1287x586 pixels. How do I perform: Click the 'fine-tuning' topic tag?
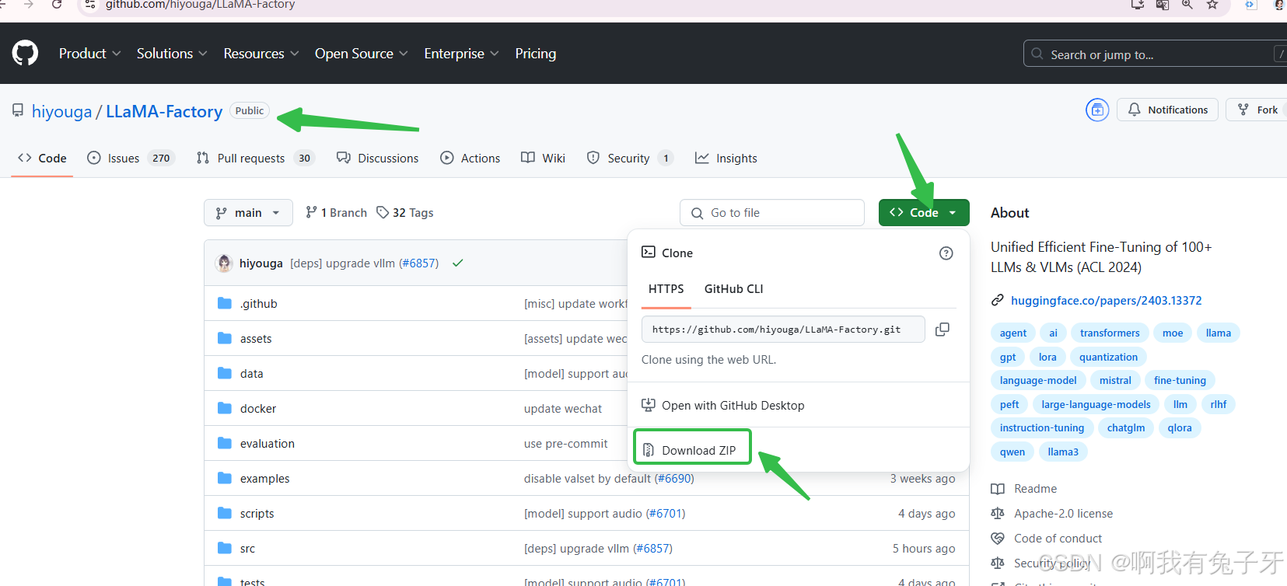[x=1180, y=380]
